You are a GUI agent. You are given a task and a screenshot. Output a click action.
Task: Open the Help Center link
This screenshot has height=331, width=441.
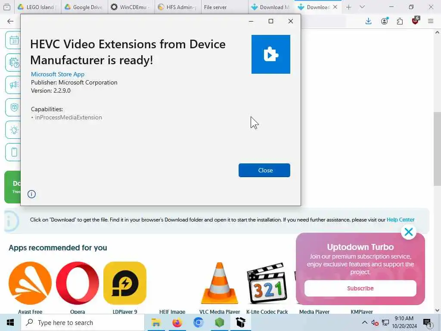coord(401,219)
